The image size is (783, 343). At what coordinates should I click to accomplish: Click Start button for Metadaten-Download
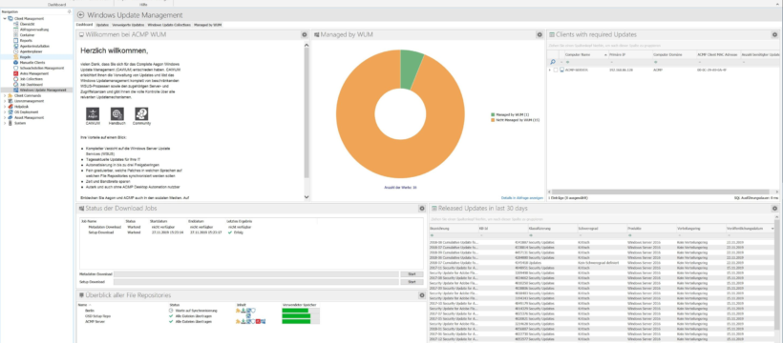[412, 274]
